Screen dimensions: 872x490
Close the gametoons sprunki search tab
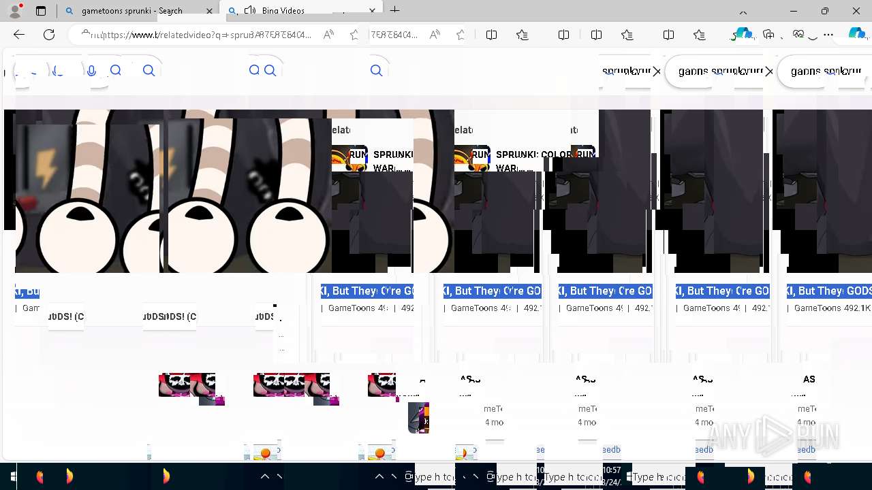point(210,11)
